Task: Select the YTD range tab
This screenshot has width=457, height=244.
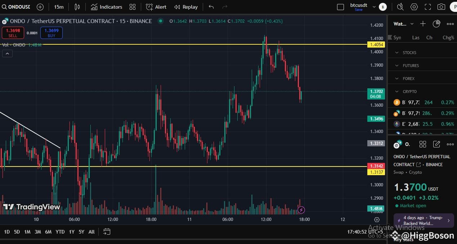Action: 60,232
